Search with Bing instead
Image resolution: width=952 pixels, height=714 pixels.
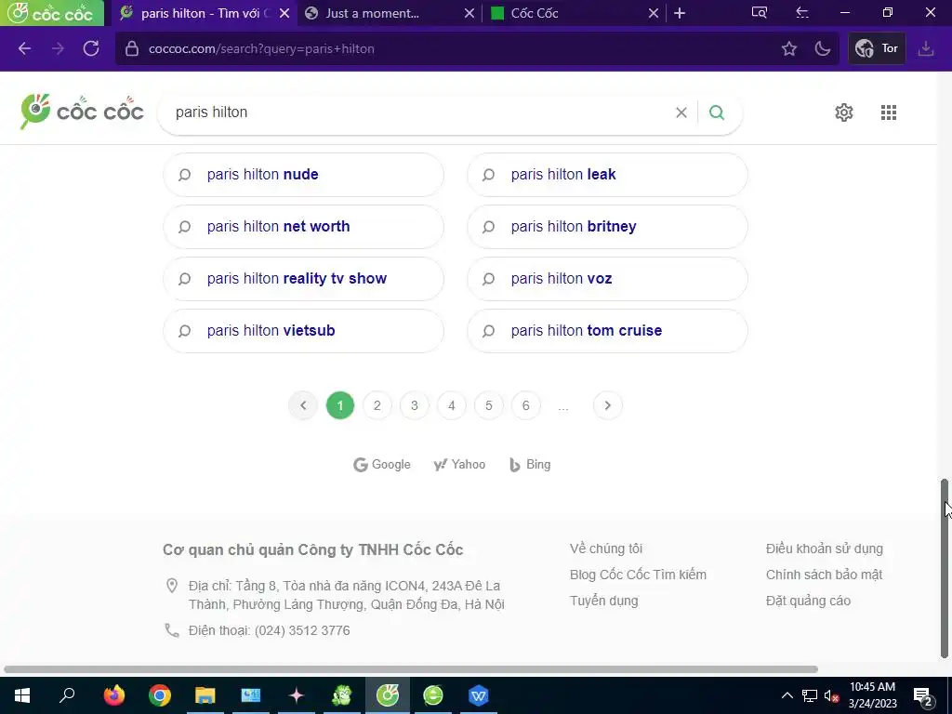(530, 465)
